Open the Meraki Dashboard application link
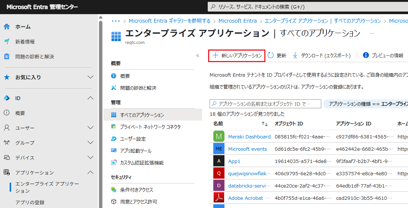408x208 pixels. click(249, 137)
